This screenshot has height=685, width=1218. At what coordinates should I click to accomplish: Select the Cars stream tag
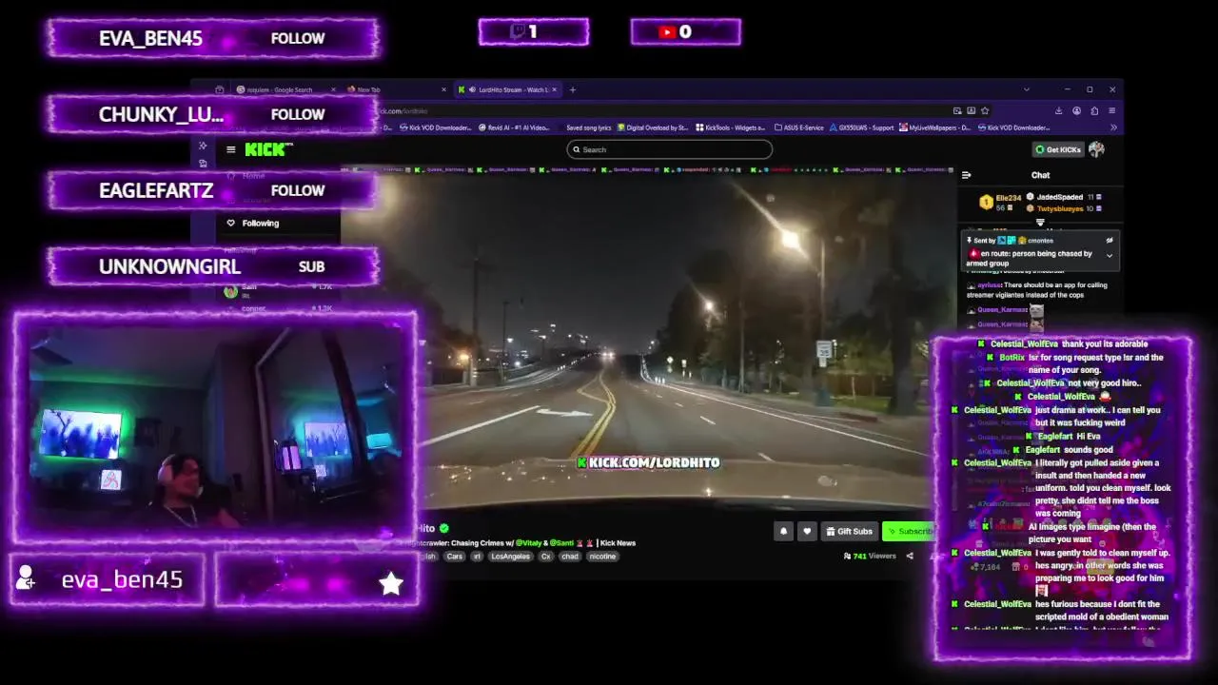point(455,557)
